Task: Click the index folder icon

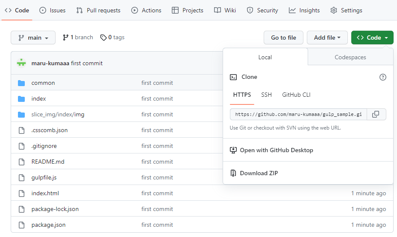Action: (x=21, y=99)
